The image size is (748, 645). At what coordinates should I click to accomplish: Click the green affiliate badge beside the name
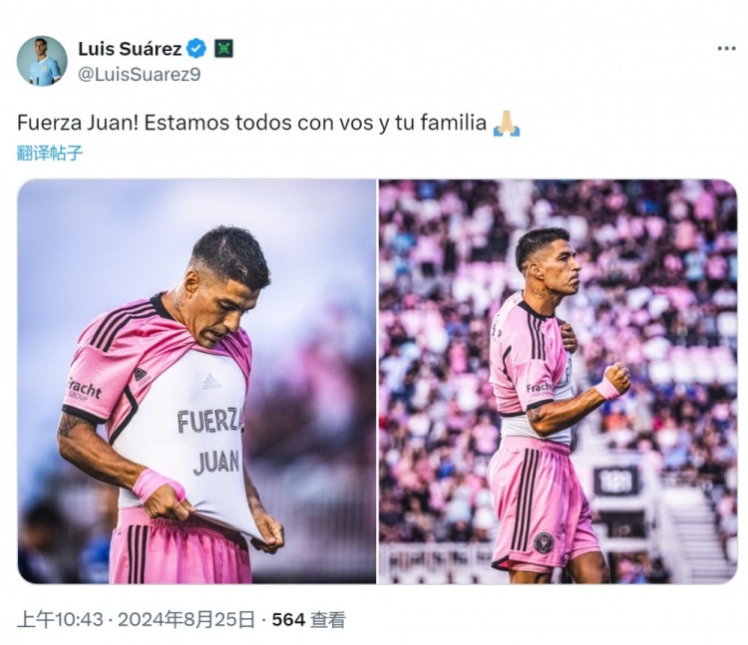[x=223, y=49]
